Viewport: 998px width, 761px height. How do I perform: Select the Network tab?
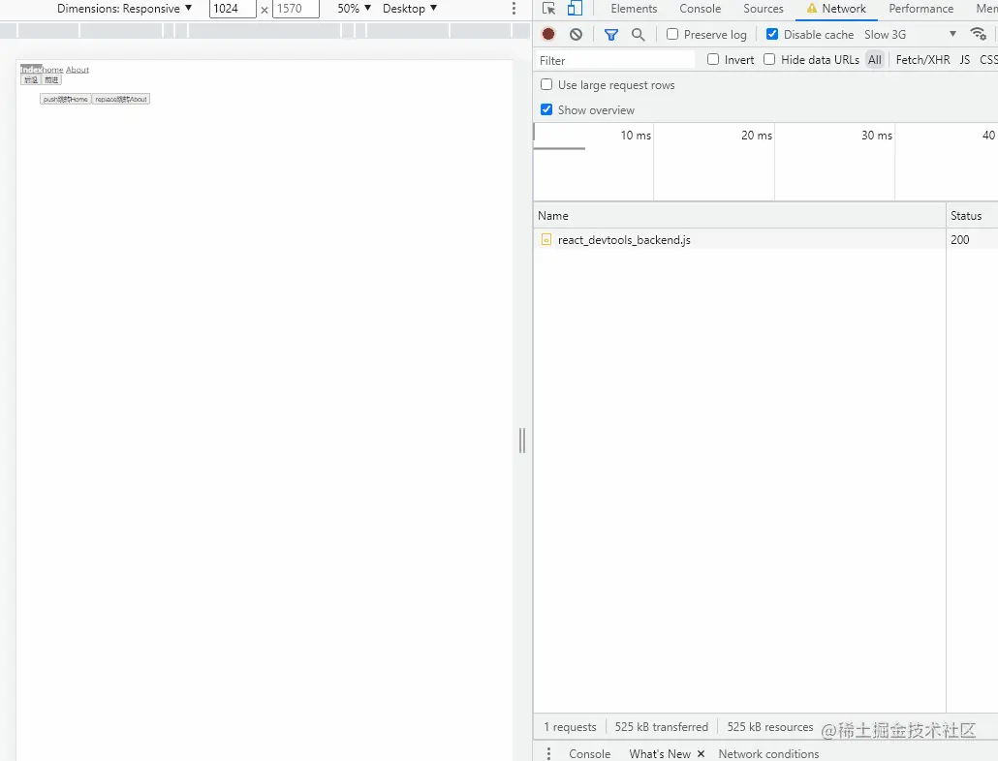tap(836, 9)
